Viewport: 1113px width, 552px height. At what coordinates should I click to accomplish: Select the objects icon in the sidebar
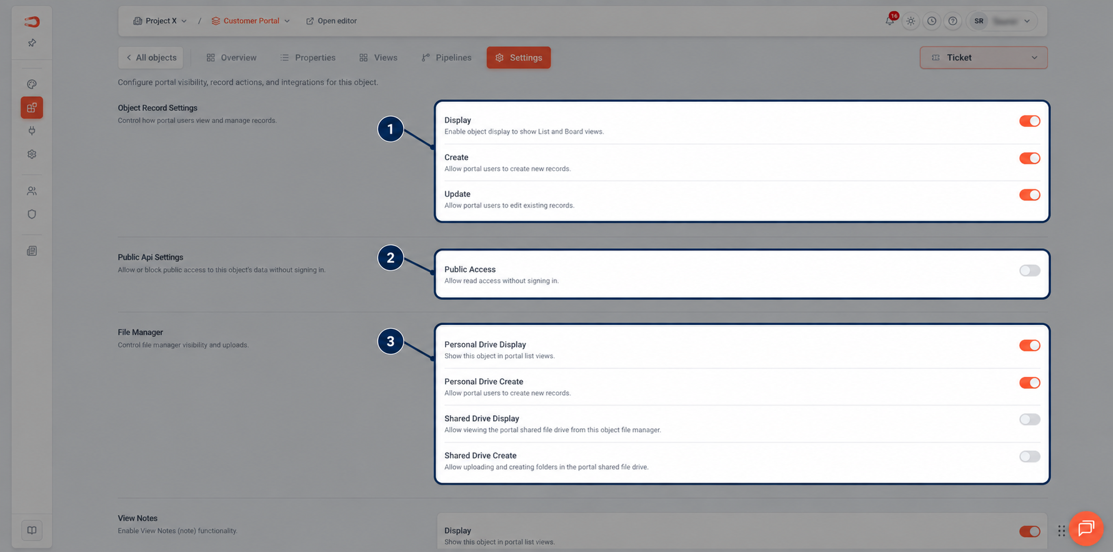(32, 108)
